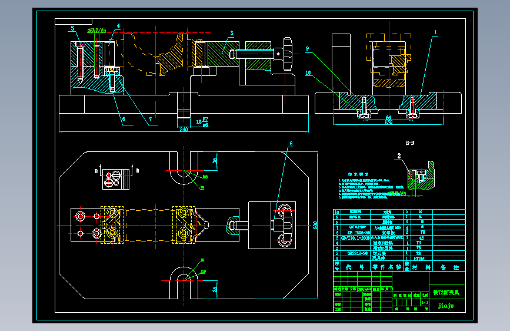Click part callout number 1 above the side view
This screenshot has height=331, width=510.
(435, 32)
